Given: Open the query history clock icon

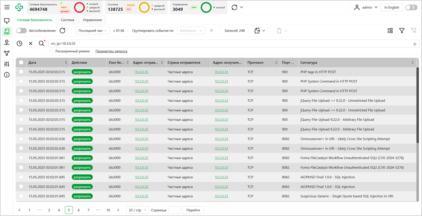Looking at the screenshot, I should pyautogui.click(x=19, y=44).
